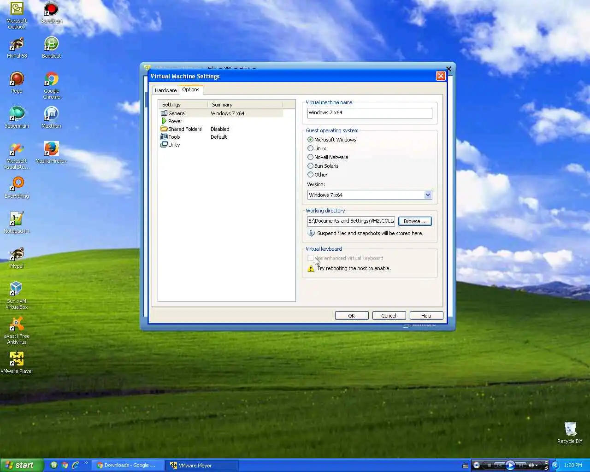Select the Microsoft Visual Studio desktop icon
Image resolution: width=590 pixels, height=472 pixels.
[17, 156]
